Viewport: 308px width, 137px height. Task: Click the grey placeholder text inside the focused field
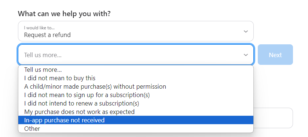point(43,55)
